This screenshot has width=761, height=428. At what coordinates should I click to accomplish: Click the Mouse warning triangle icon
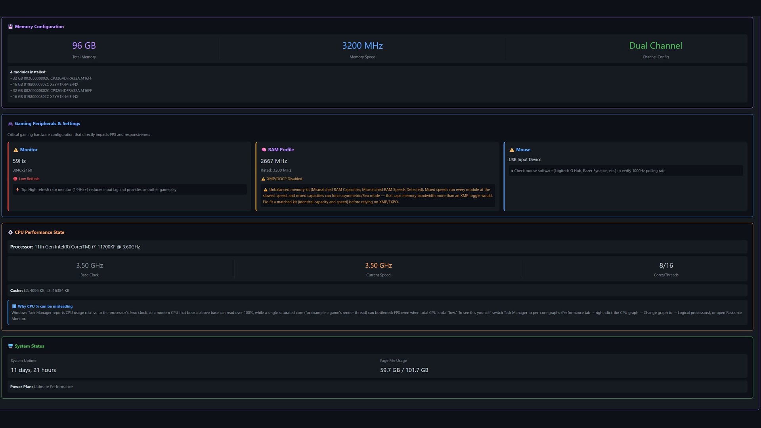[x=512, y=150]
